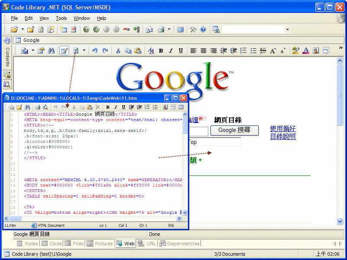Increase font size with large A icon

pos(273,50)
